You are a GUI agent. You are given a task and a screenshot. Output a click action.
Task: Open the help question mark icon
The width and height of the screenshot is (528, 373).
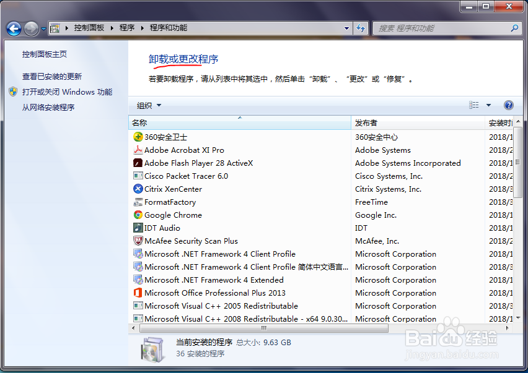tap(508, 105)
